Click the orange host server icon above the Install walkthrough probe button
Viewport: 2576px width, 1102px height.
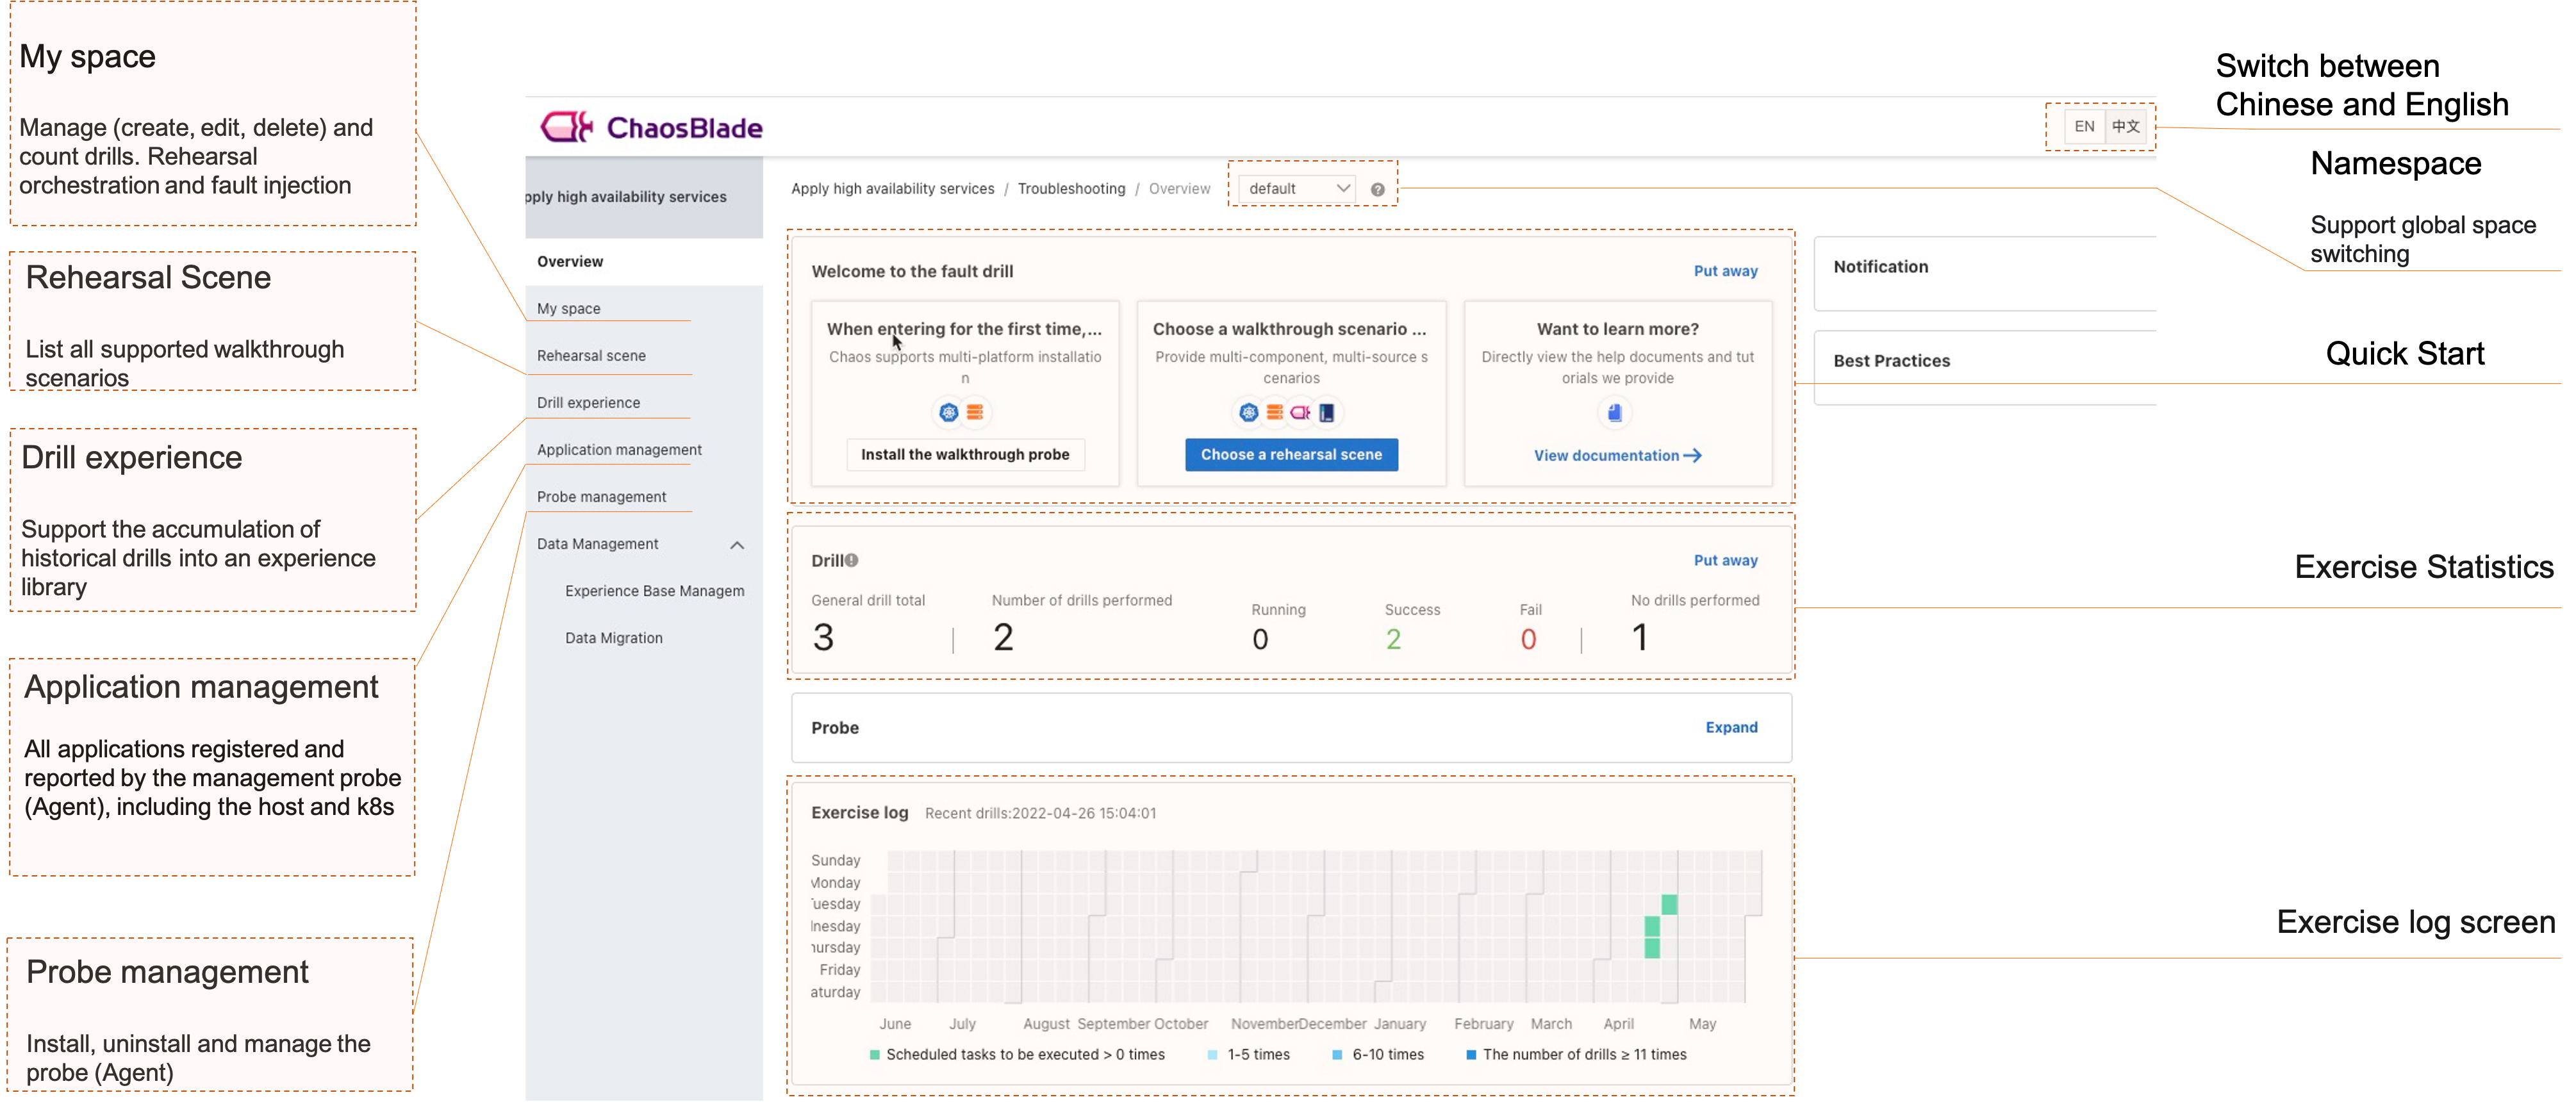click(975, 412)
